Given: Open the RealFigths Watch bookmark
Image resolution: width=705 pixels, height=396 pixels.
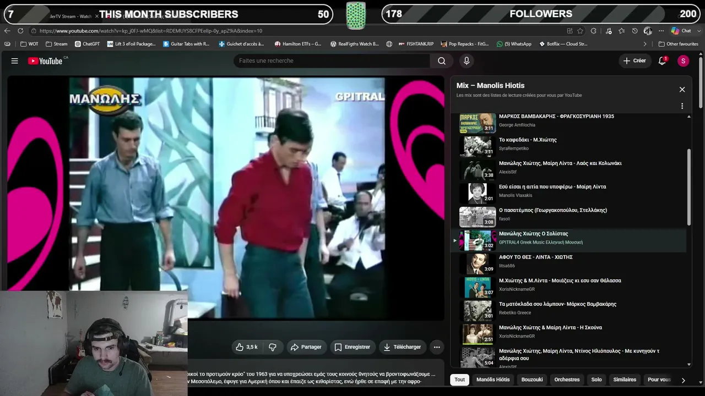Looking at the screenshot, I should [355, 44].
